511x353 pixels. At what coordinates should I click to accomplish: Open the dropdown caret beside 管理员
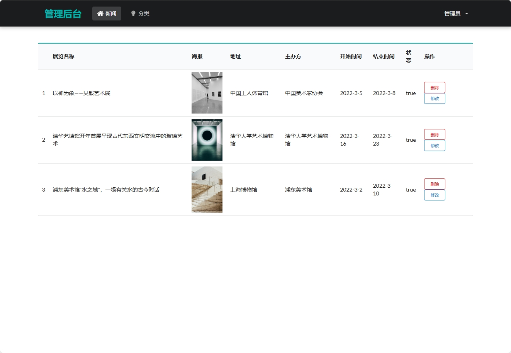(x=467, y=13)
